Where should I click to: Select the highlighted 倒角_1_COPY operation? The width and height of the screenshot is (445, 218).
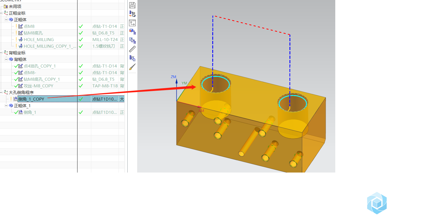point(31,99)
